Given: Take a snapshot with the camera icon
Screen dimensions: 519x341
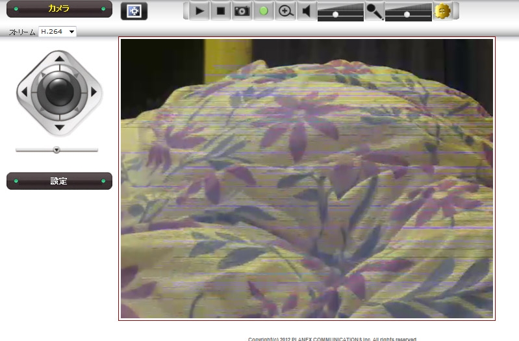Looking at the screenshot, I should coord(242,11).
